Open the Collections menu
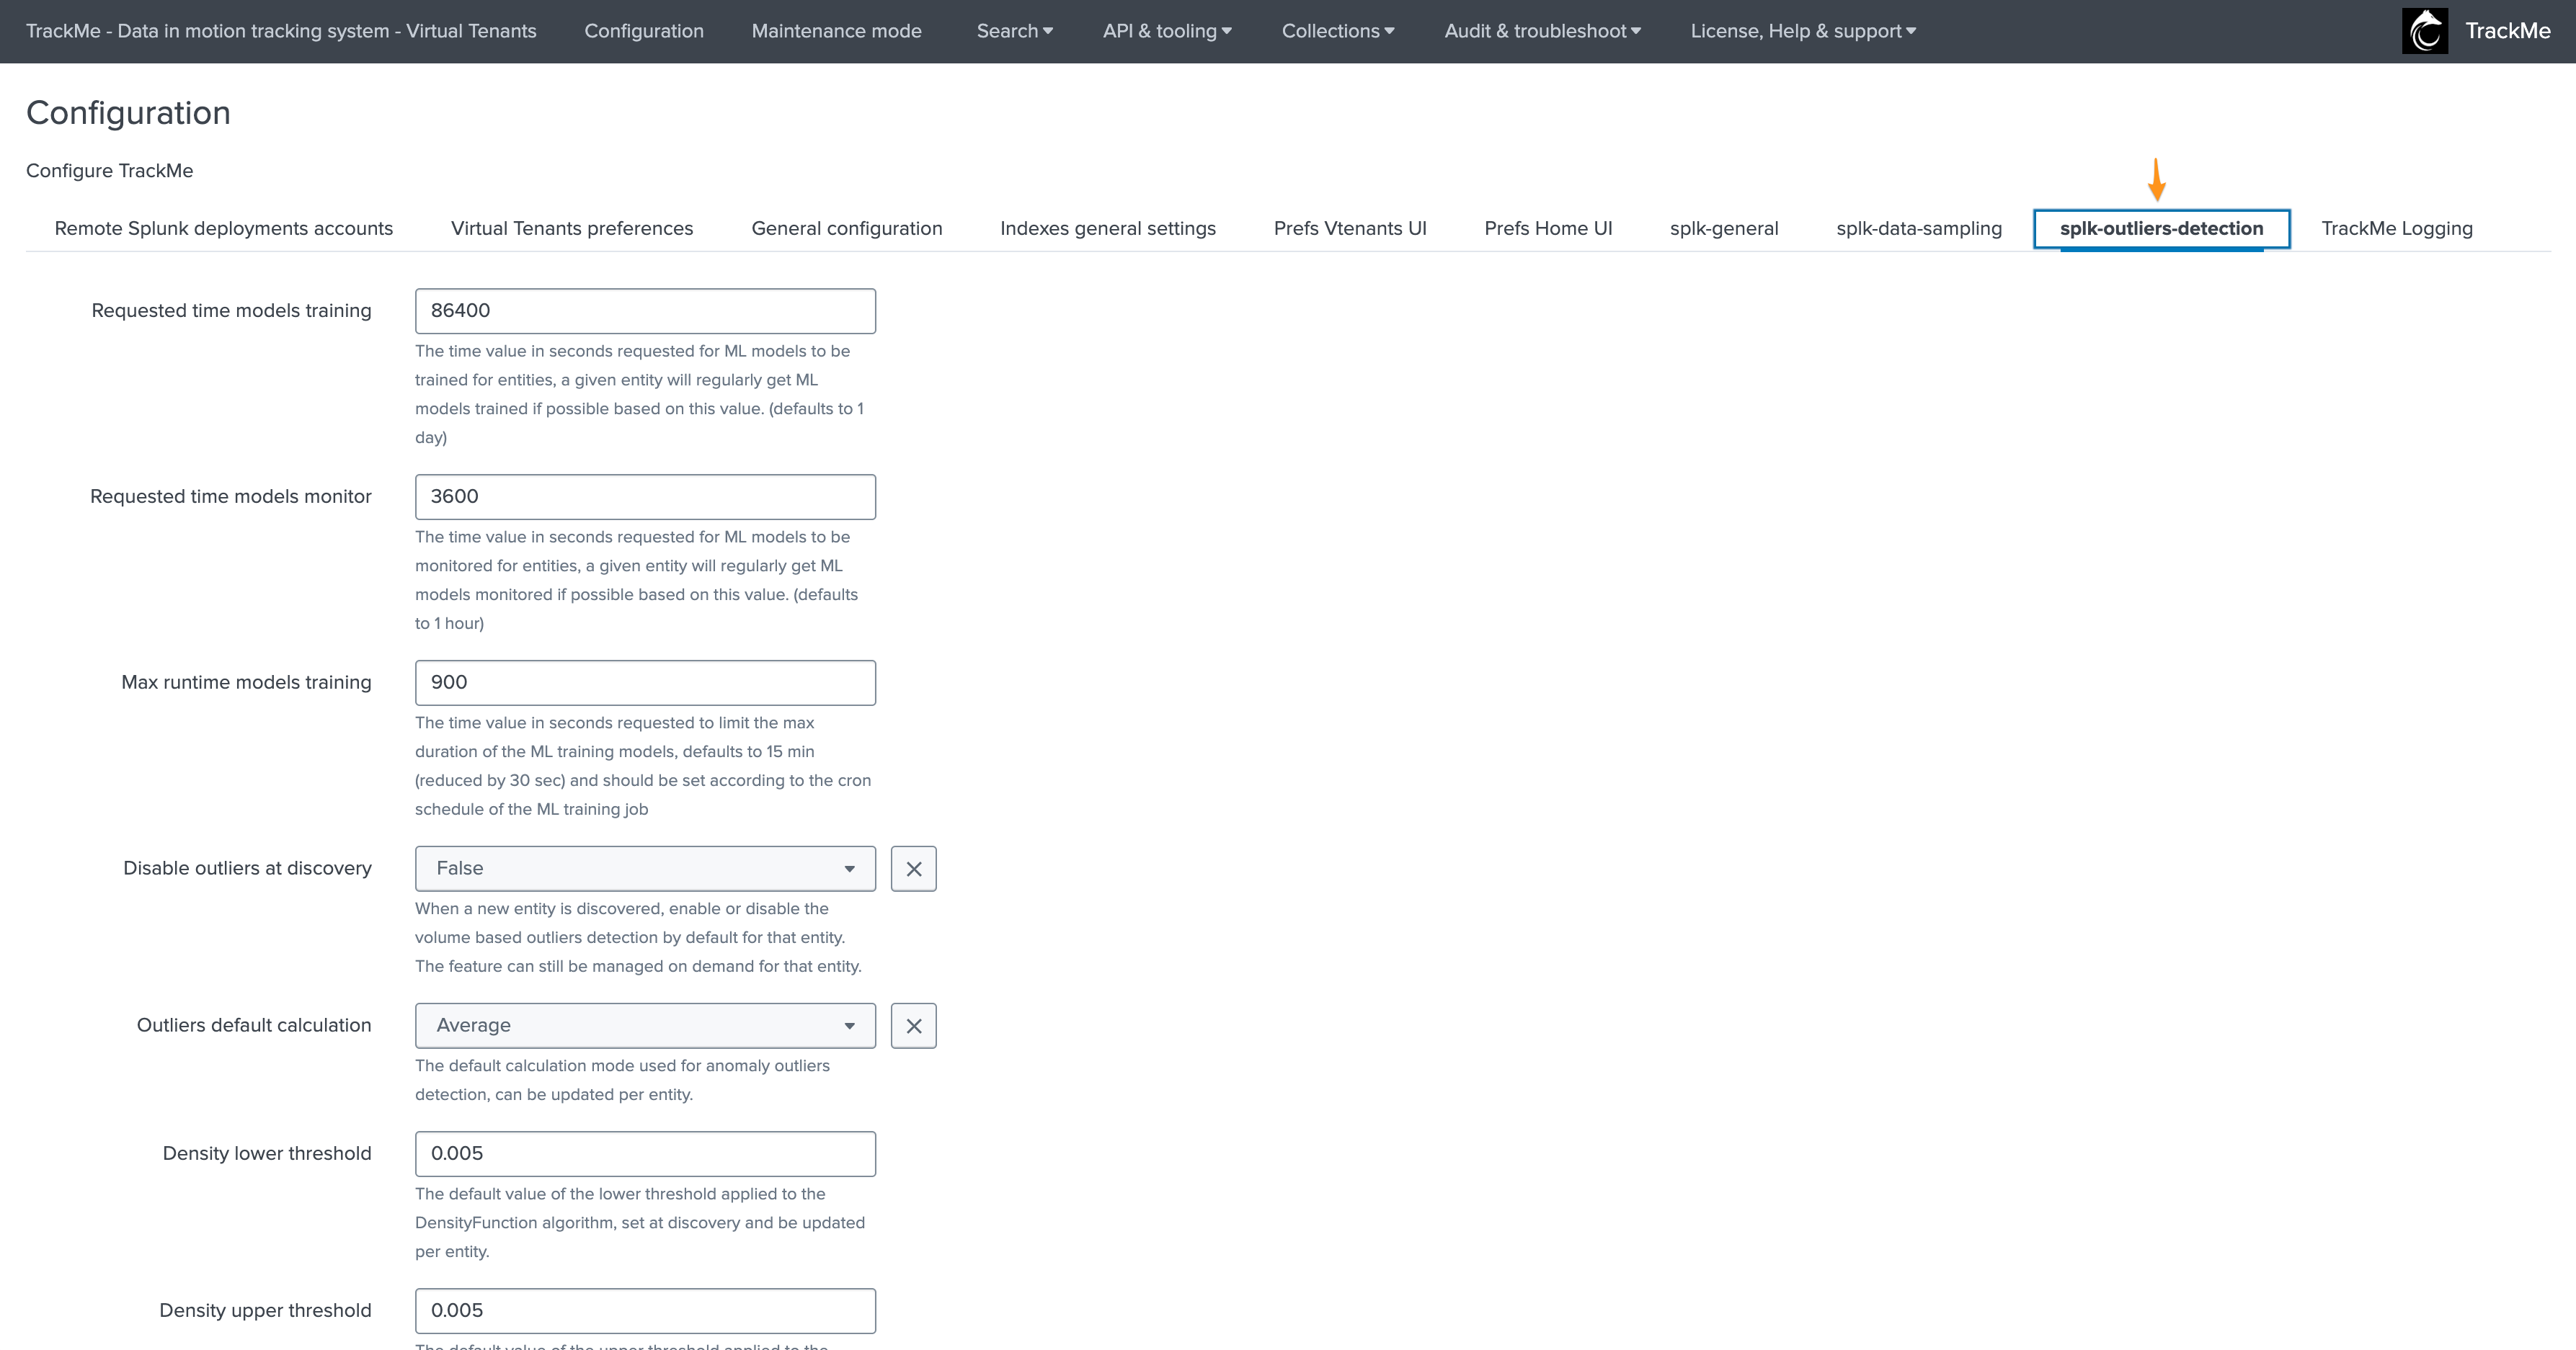Viewport: 2576px width, 1350px height. click(x=1337, y=31)
